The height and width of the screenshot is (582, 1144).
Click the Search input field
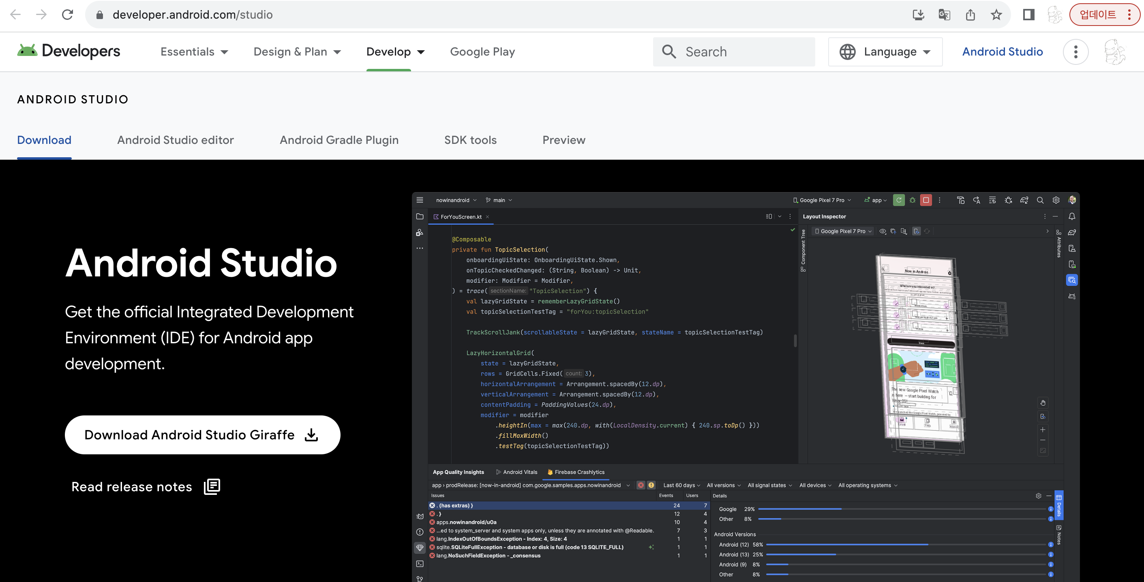(x=734, y=52)
